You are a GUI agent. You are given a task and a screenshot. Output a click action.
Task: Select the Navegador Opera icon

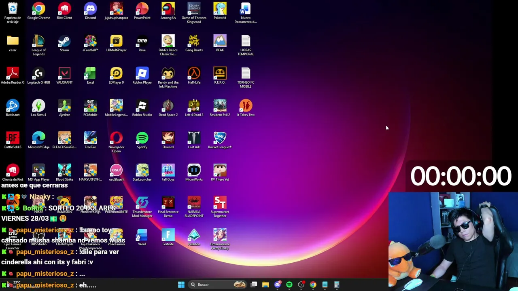click(116, 142)
